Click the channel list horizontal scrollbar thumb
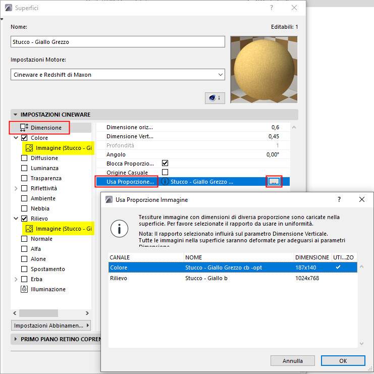The width and height of the screenshot is (374, 374). (x=38, y=313)
